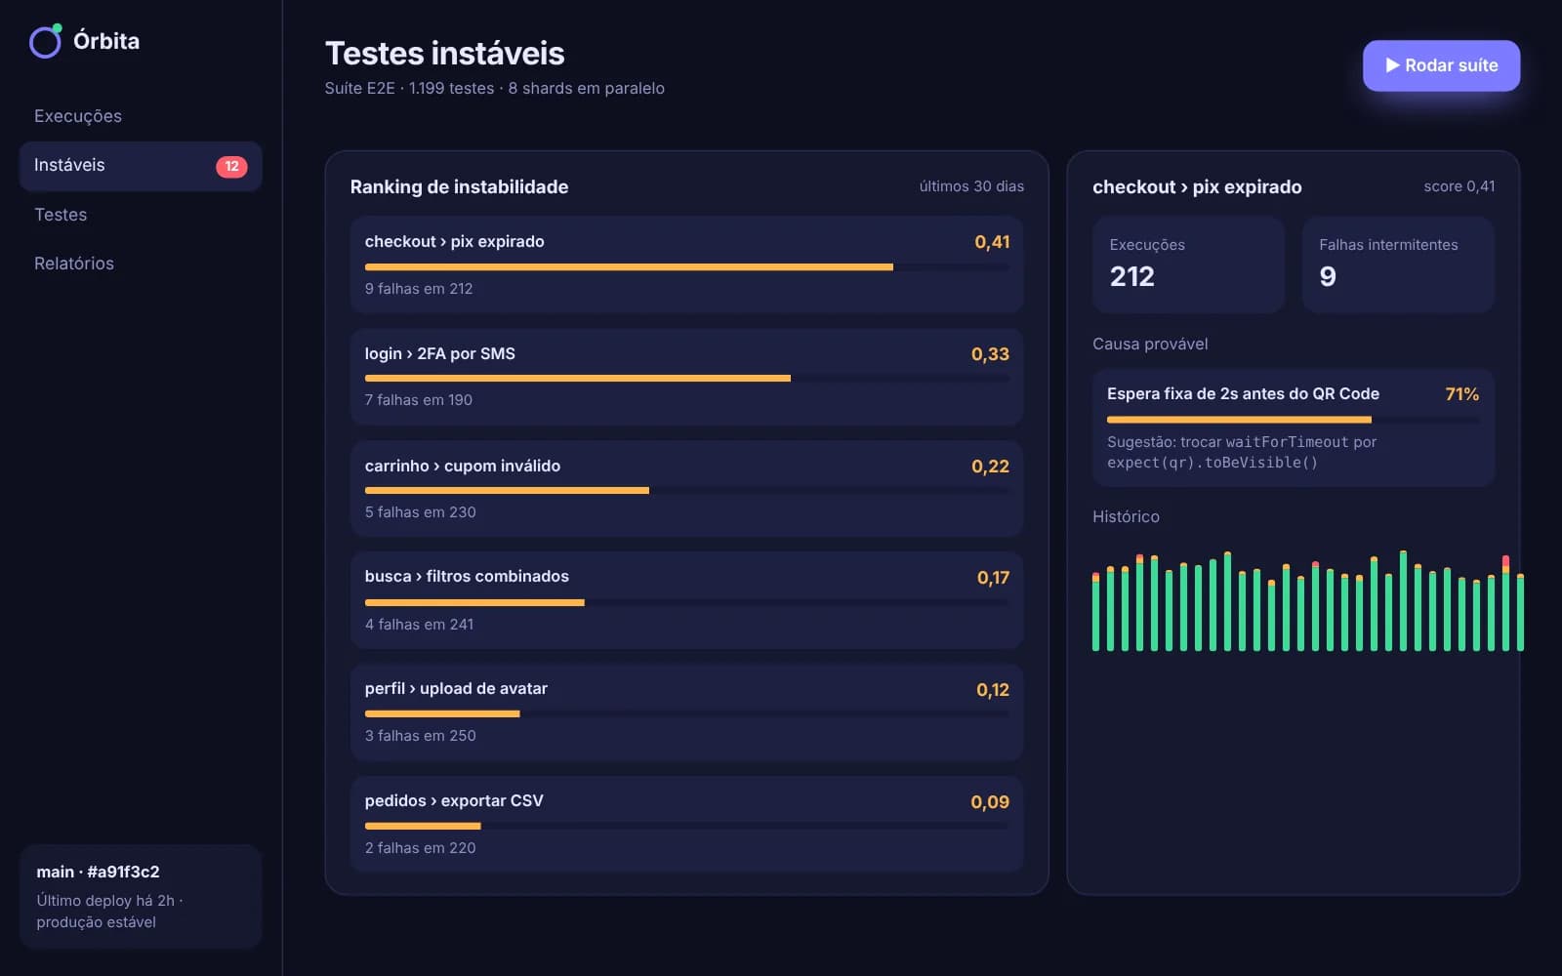Click the Falhas intermitentes 9 stat card
The height and width of the screenshot is (976, 1562).
[x=1398, y=264]
